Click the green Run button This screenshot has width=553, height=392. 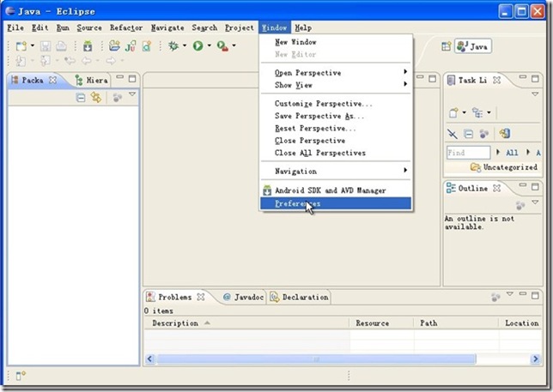[197, 45]
